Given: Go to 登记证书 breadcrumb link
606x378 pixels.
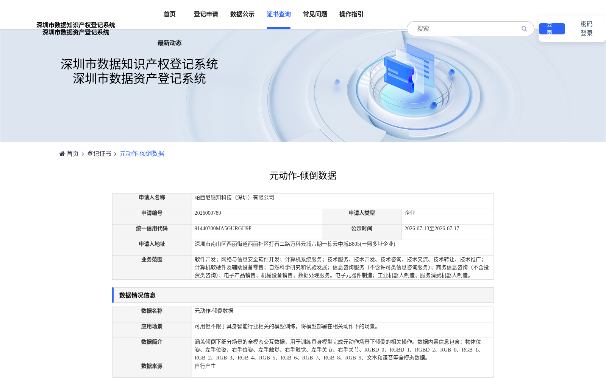Looking at the screenshot, I should coord(99,153).
